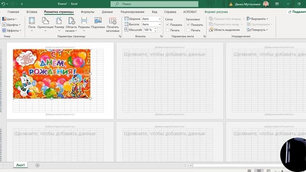The image size is (306, 172).
Task: Click the Поделиться share button
Action: tap(296, 12)
